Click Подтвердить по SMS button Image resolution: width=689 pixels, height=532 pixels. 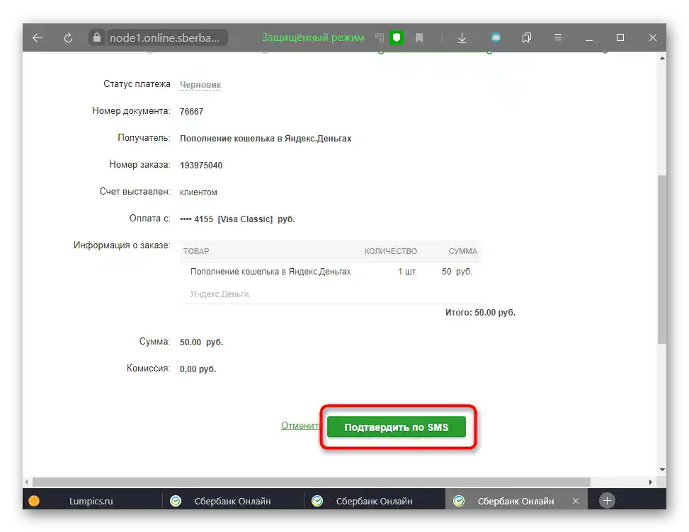point(397,427)
